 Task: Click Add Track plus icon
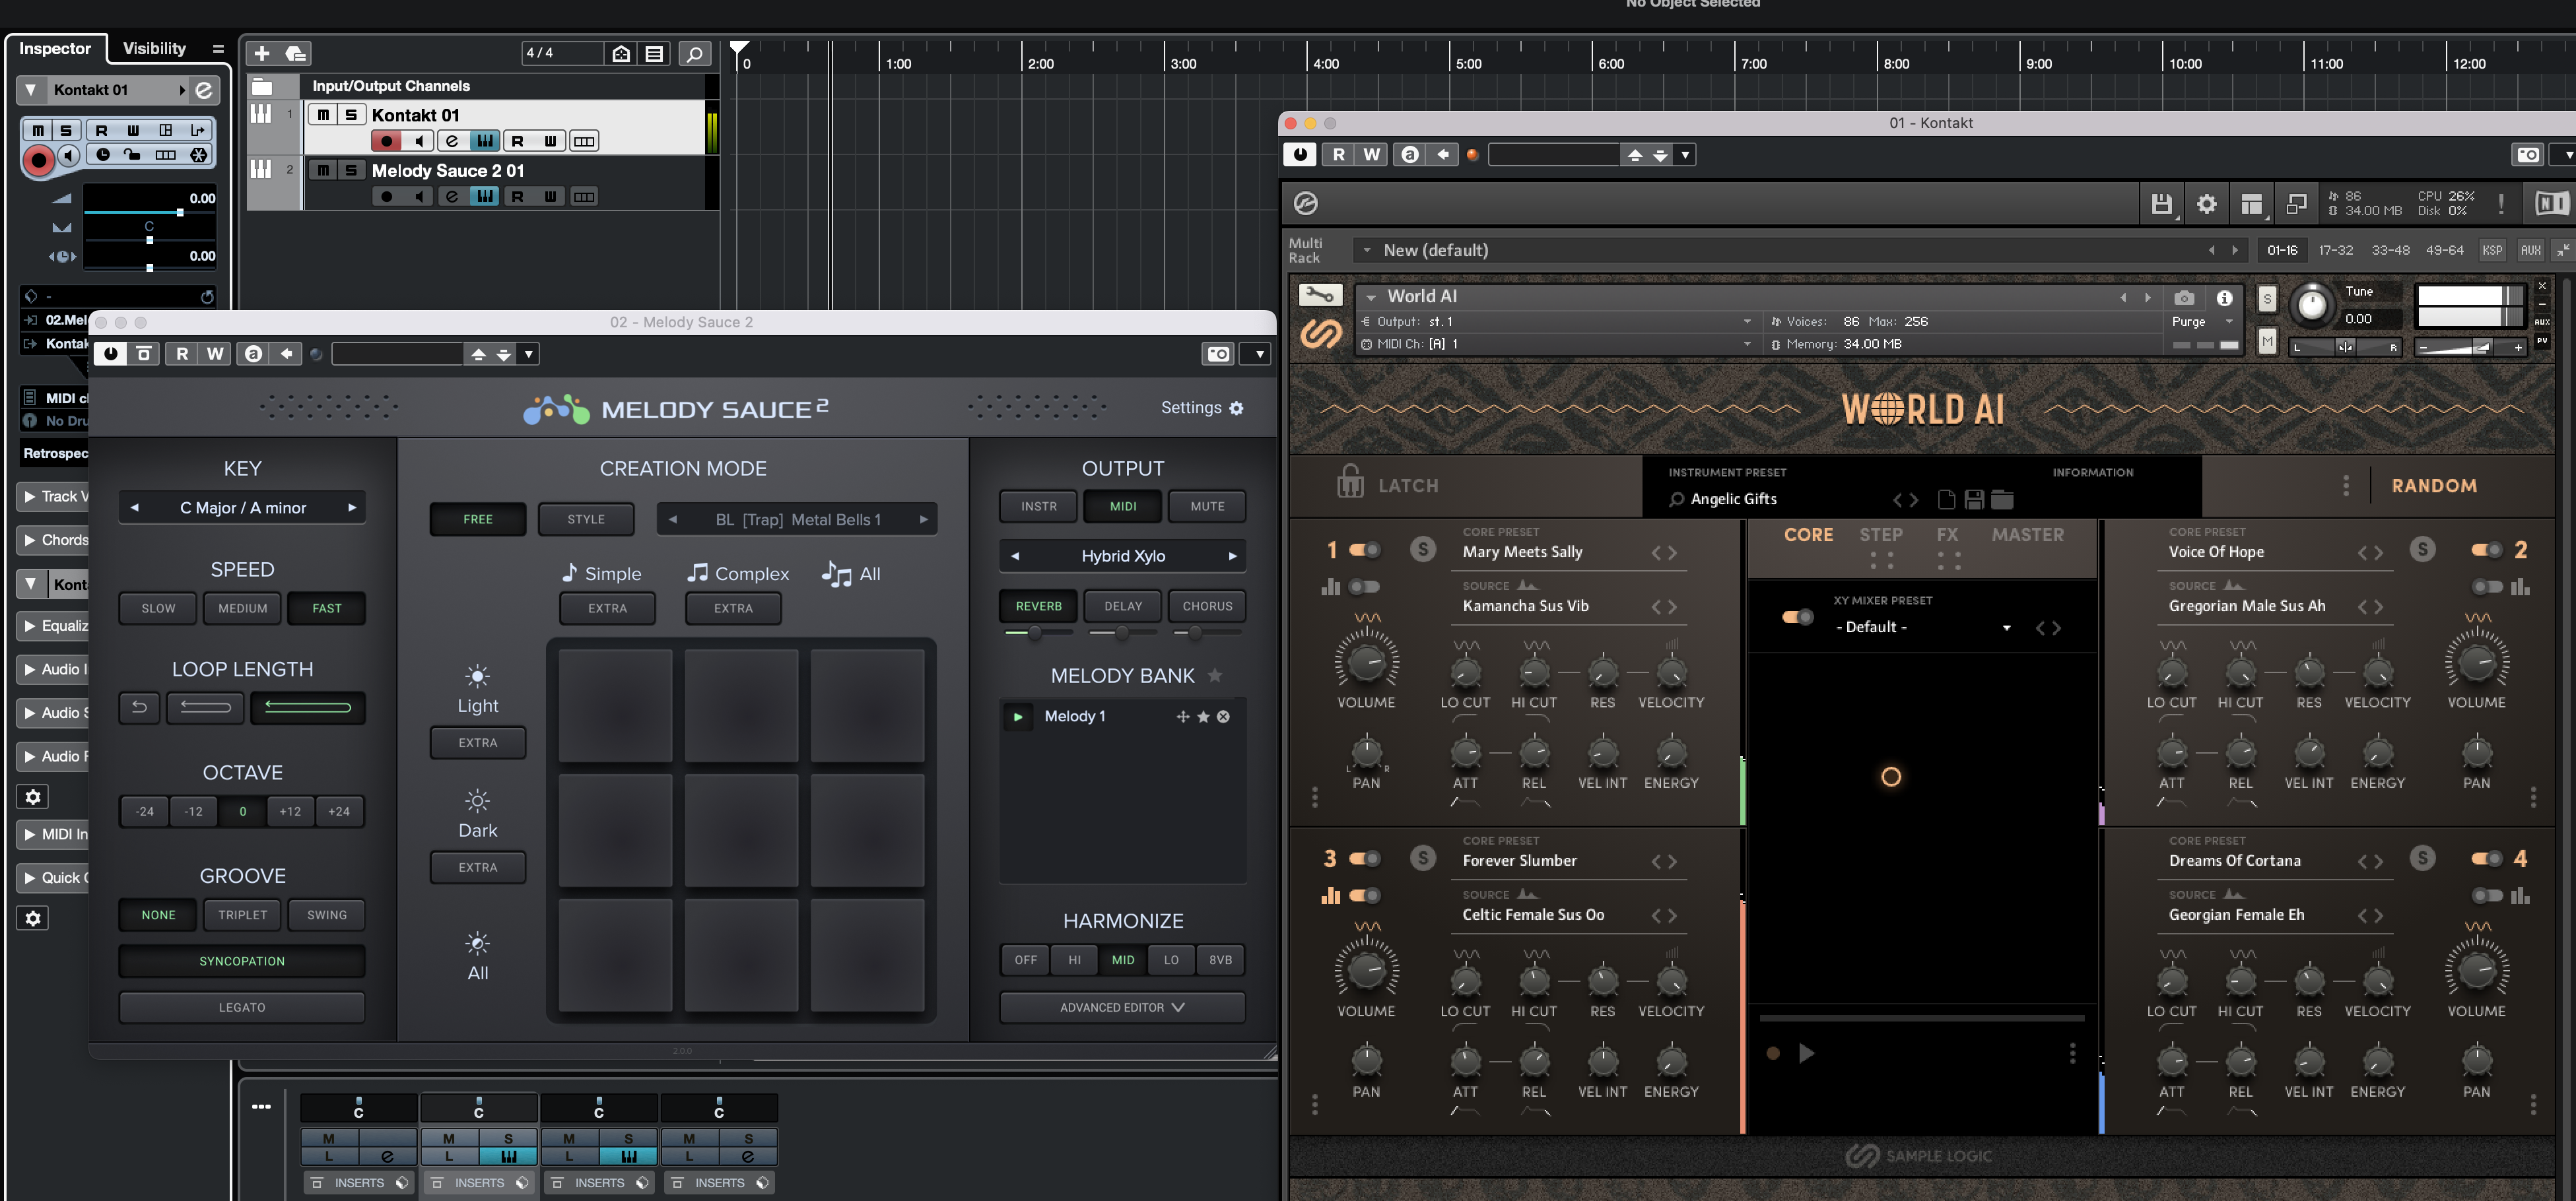[262, 53]
